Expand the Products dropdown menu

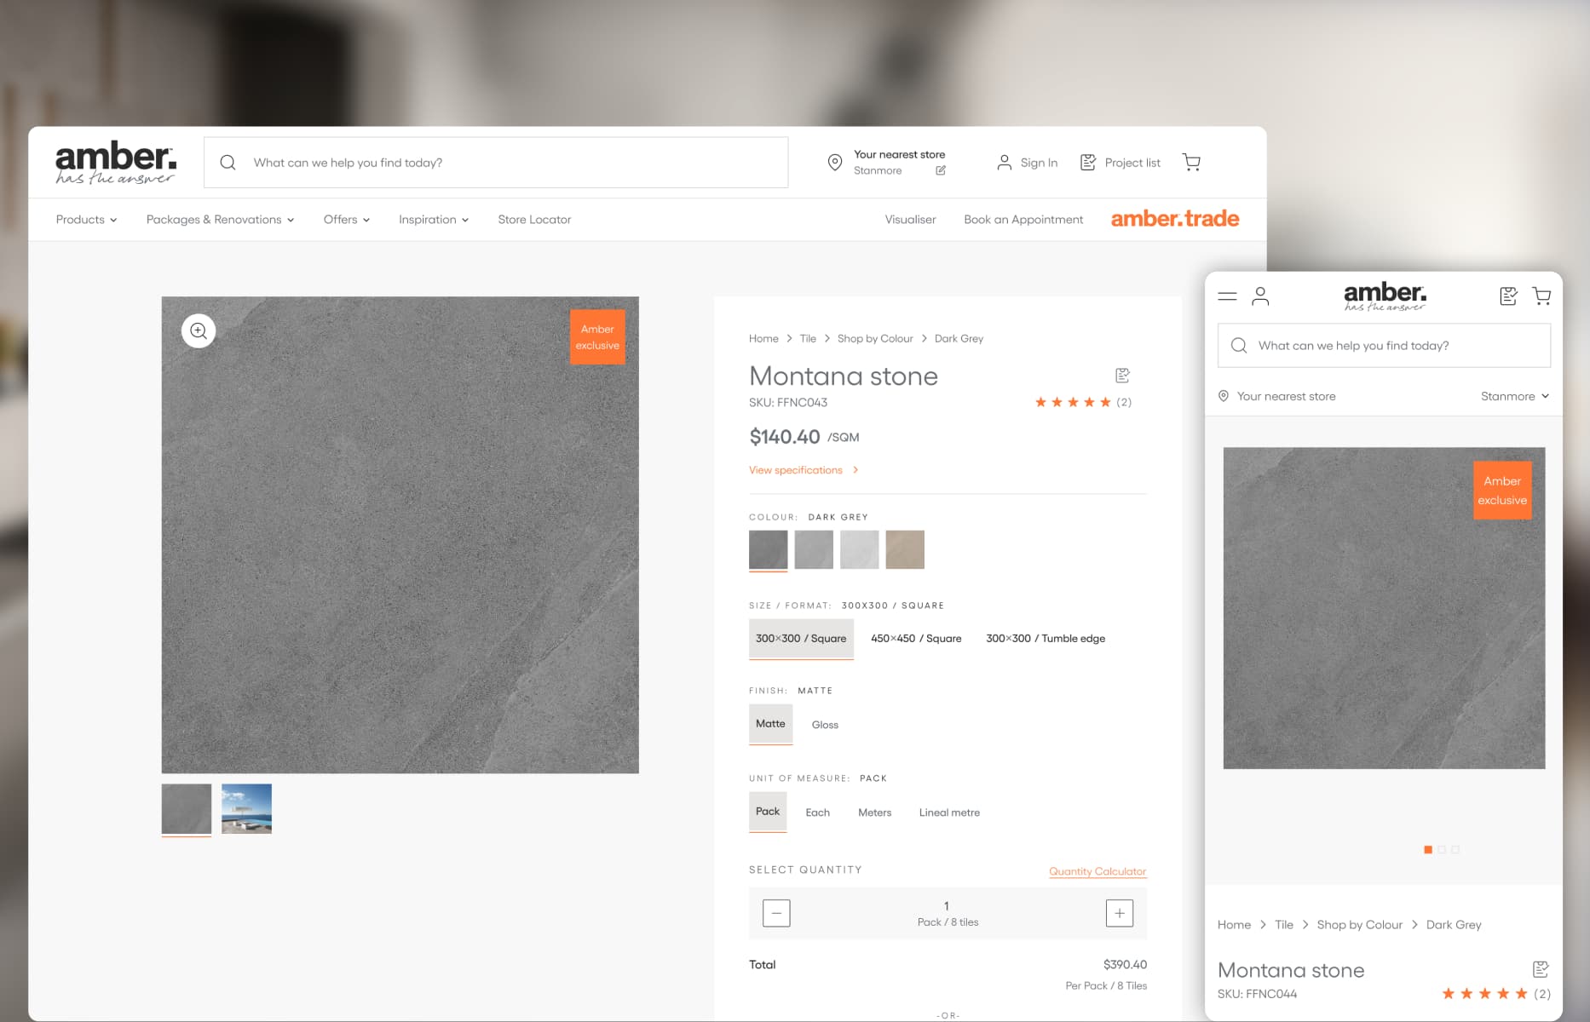tap(86, 220)
